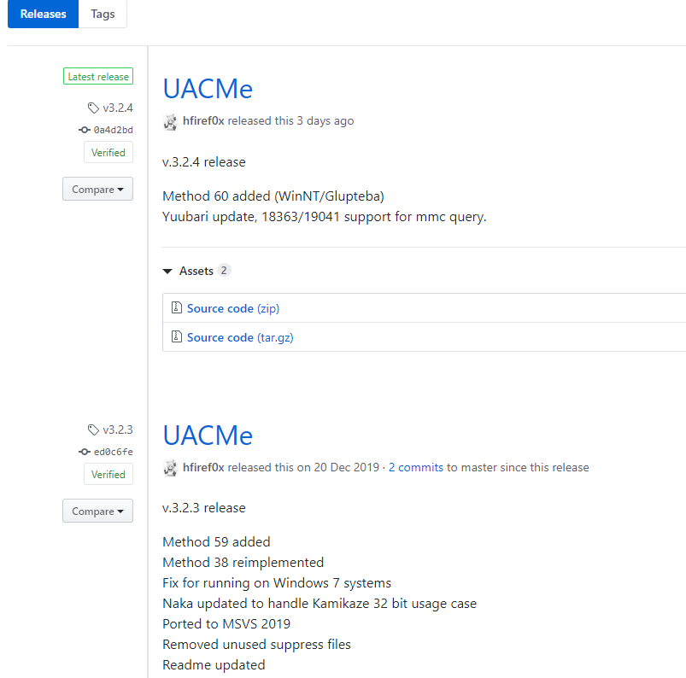
Task: Click the commit icon beside ed0c6fe
Action: point(85,452)
